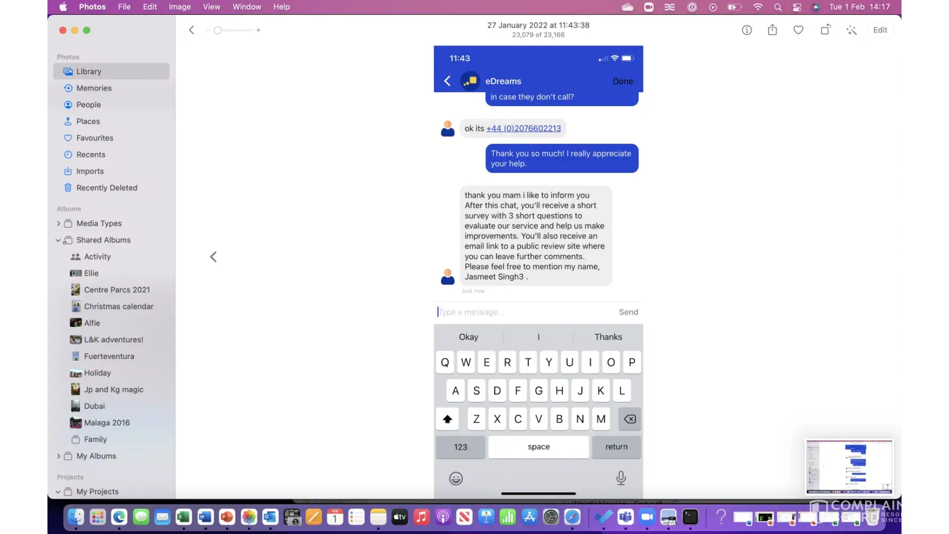Open the Help menu
The width and height of the screenshot is (949, 534).
pyautogui.click(x=281, y=7)
